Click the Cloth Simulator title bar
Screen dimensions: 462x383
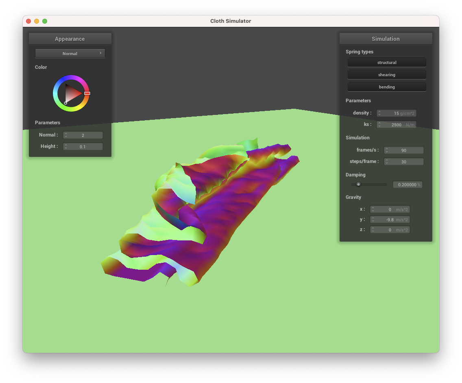click(x=231, y=21)
